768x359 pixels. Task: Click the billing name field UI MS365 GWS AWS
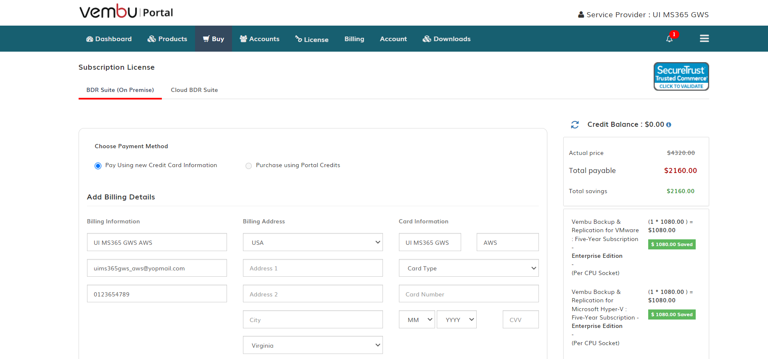pos(157,242)
